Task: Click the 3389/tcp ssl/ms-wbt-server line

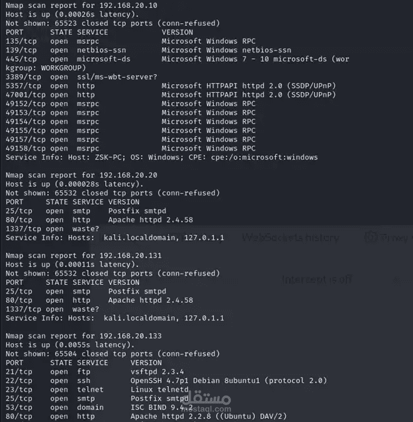Action: tap(81, 77)
